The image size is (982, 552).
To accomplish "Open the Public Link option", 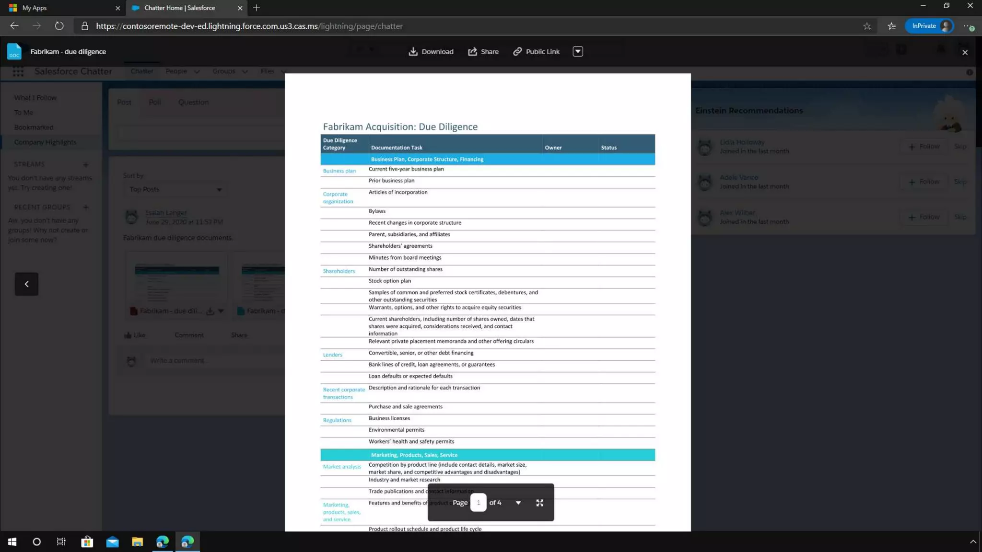I will [536, 51].
